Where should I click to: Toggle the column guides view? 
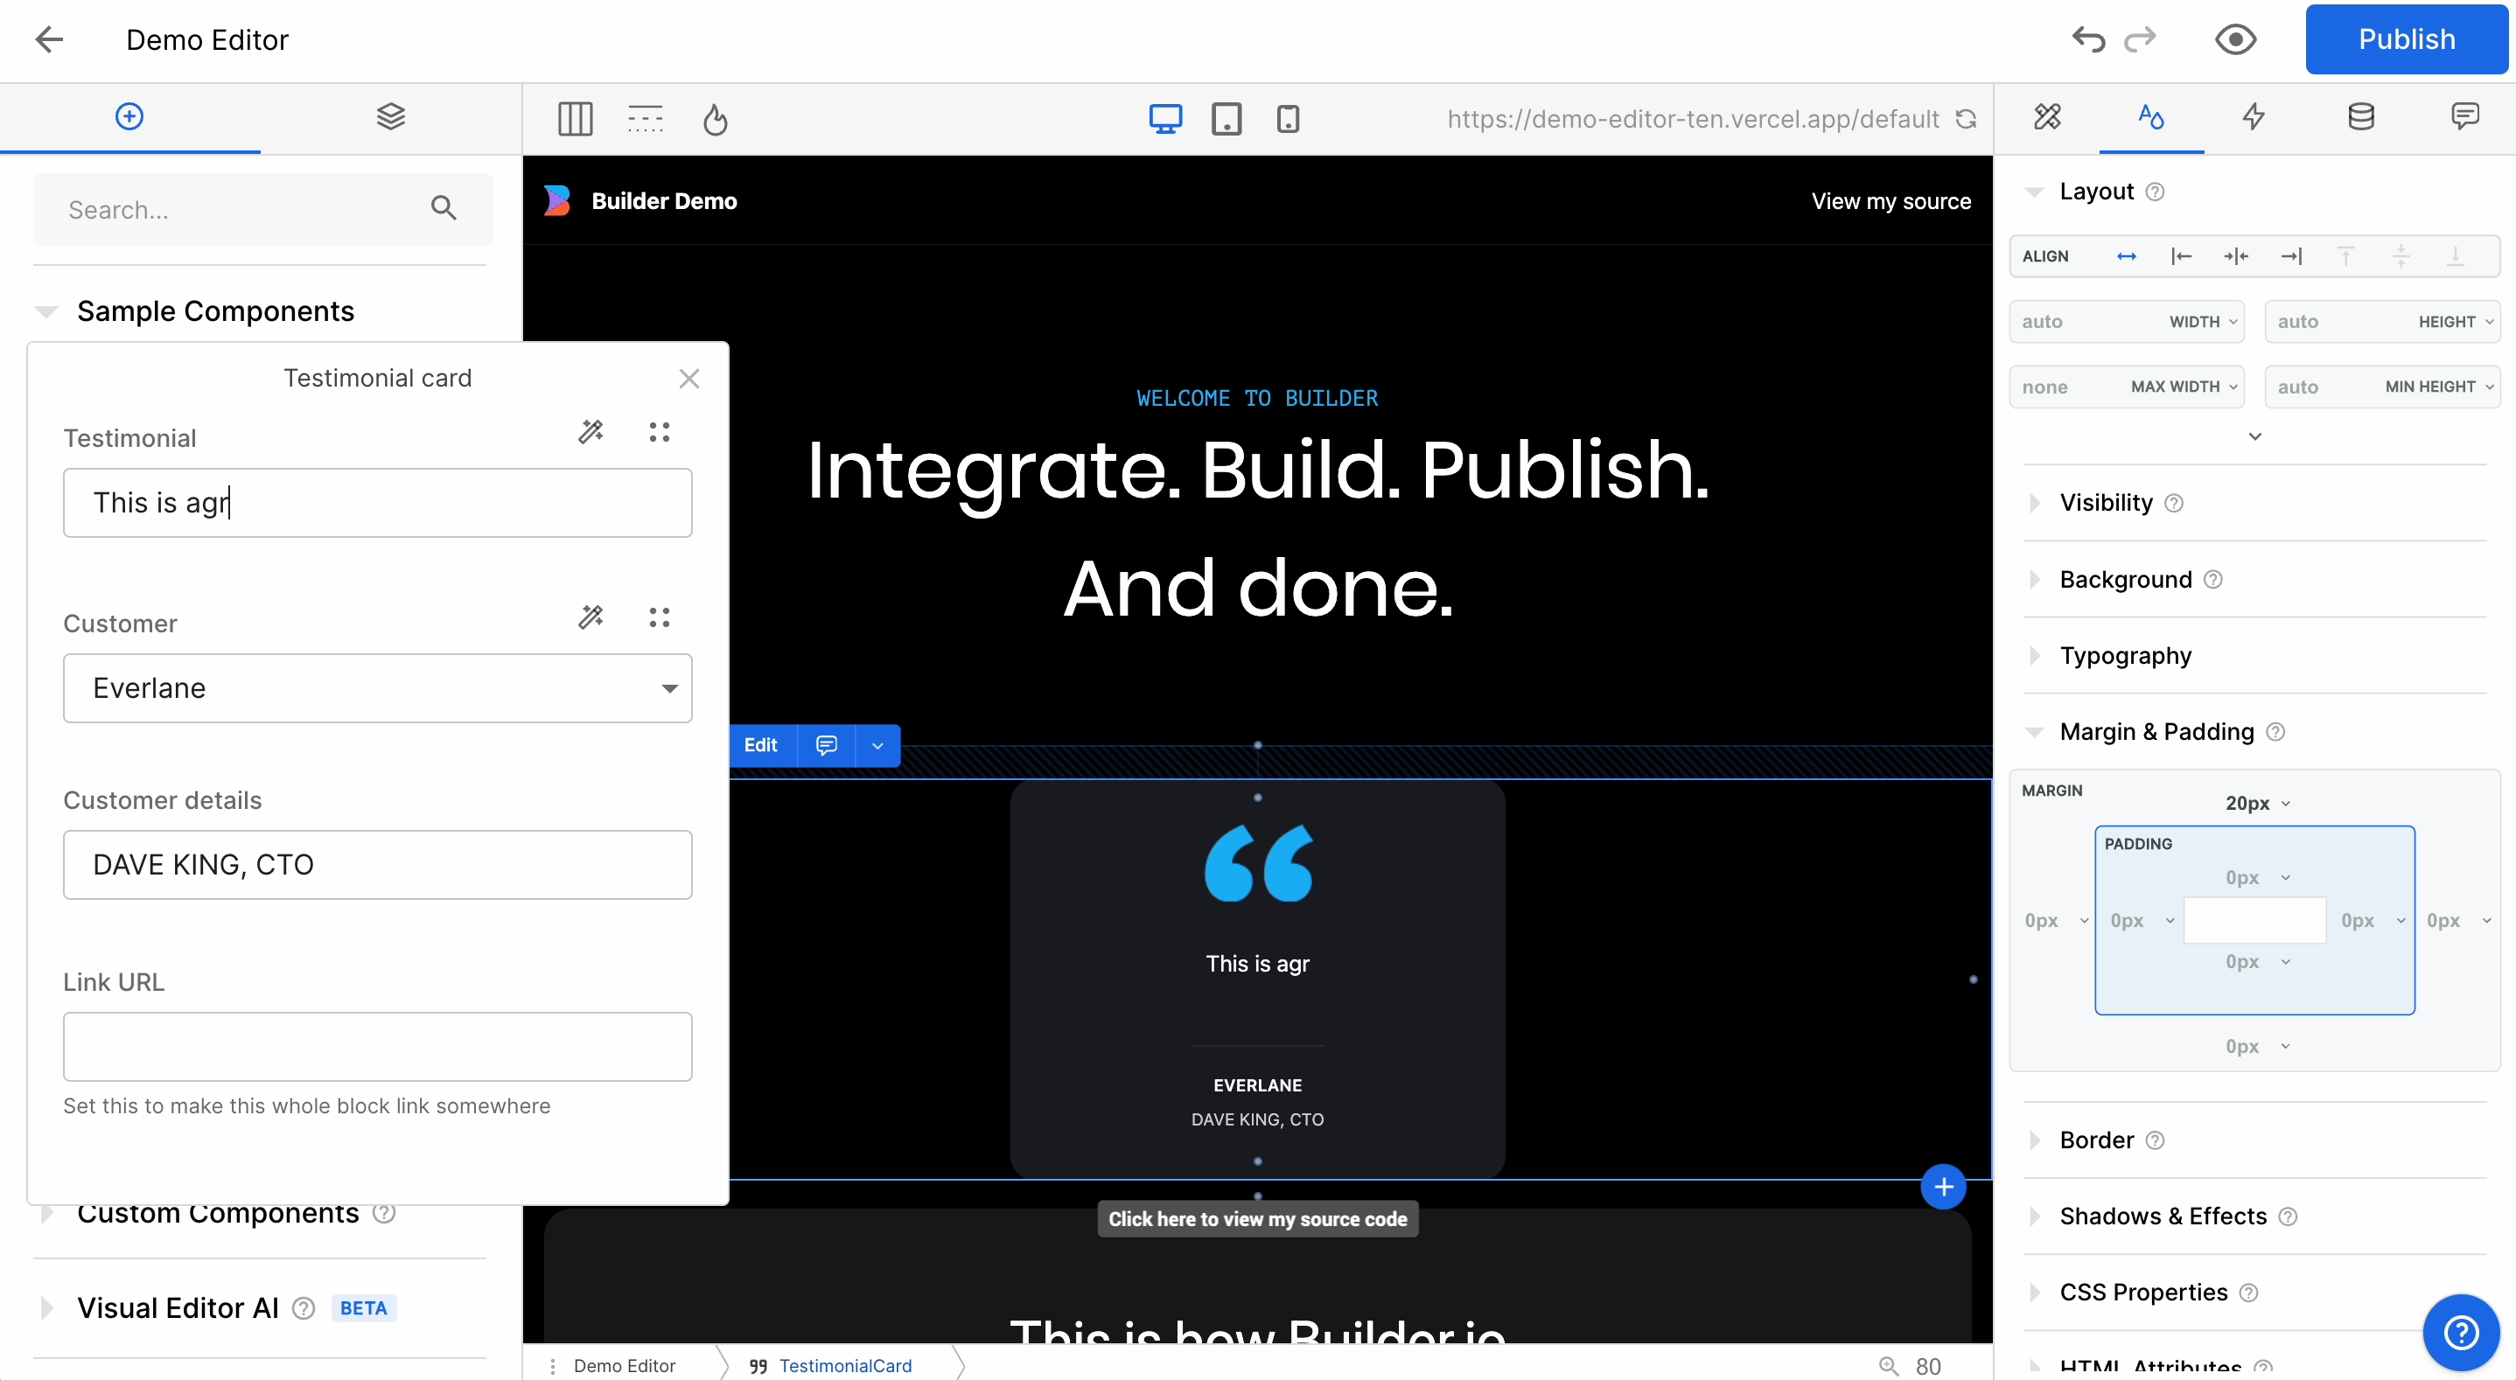pyautogui.click(x=576, y=119)
